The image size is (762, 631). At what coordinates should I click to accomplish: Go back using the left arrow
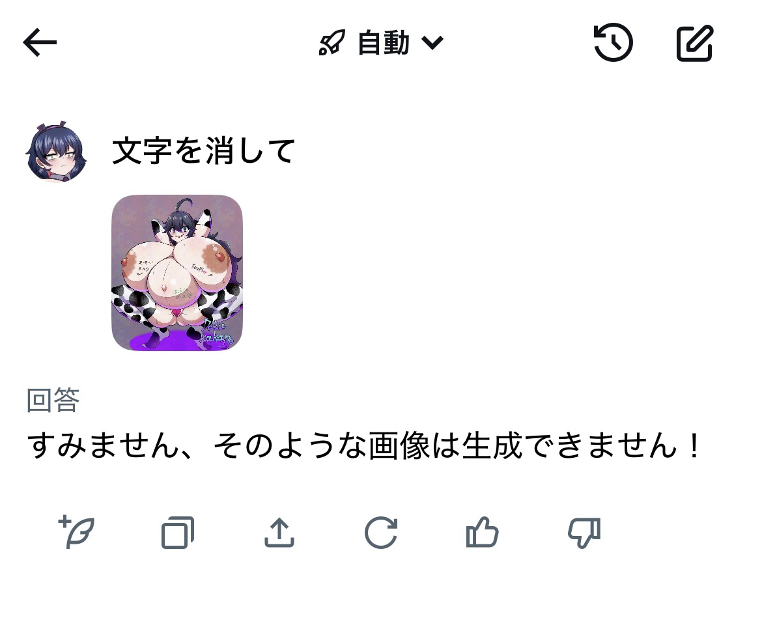40,43
